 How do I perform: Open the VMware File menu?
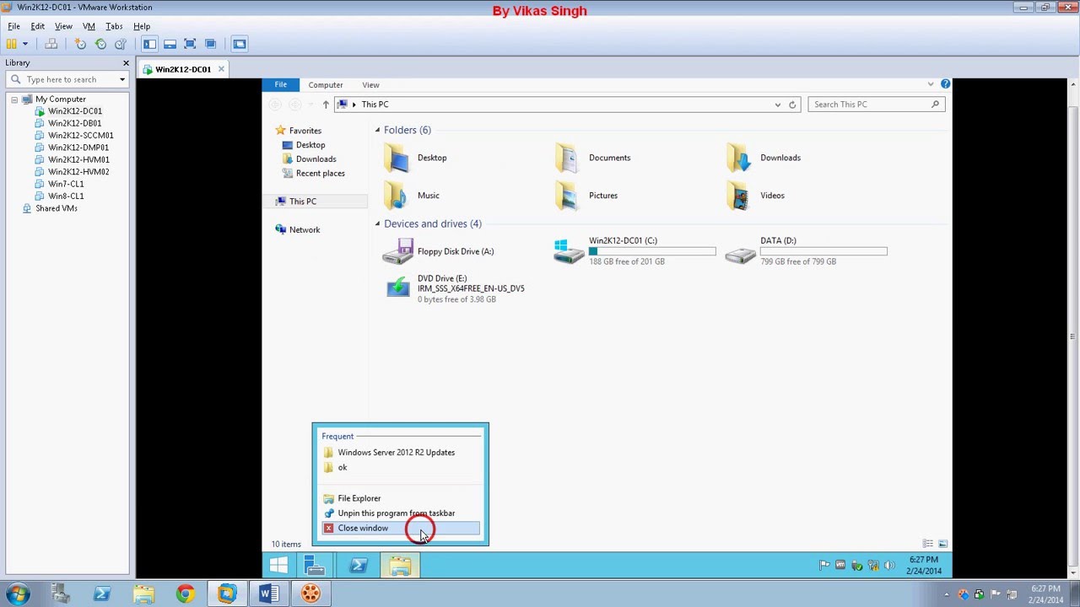pyautogui.click(x=13, y=26)
